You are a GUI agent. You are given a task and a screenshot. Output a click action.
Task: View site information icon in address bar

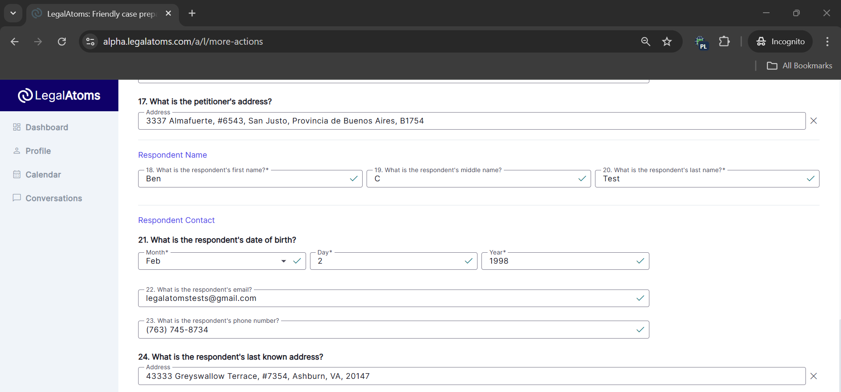(90, 42)
